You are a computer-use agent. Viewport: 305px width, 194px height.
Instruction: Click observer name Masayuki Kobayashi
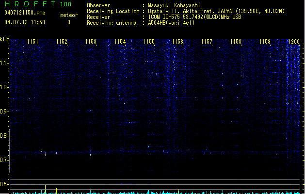[x=174, y=5]
